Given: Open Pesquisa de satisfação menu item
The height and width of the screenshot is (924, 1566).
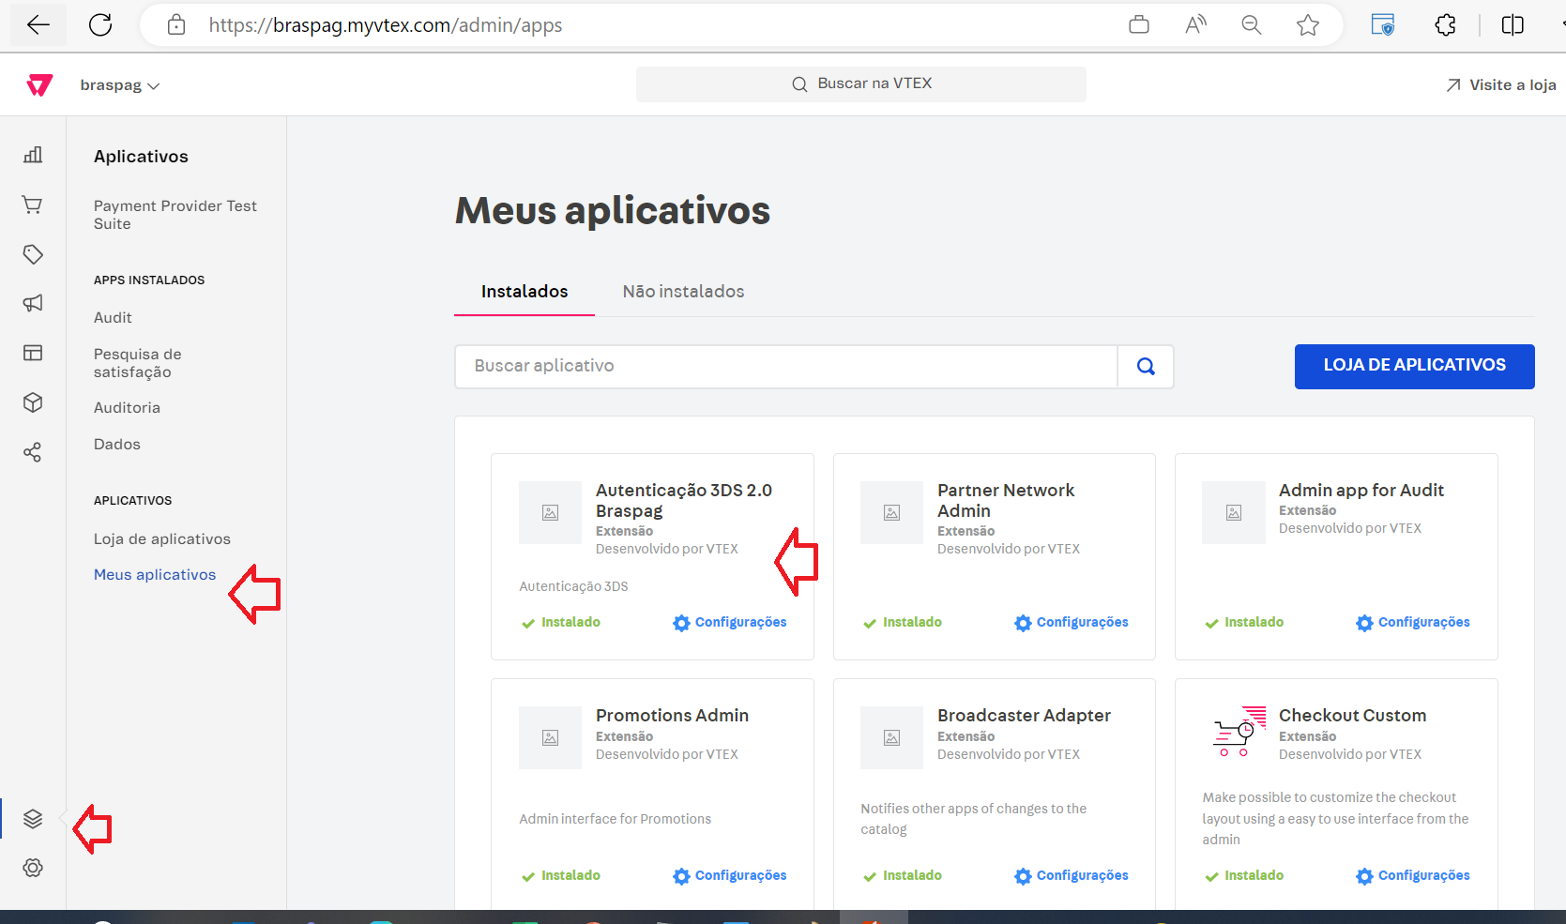Looking at the screenshot, I should tap(138, 363).
